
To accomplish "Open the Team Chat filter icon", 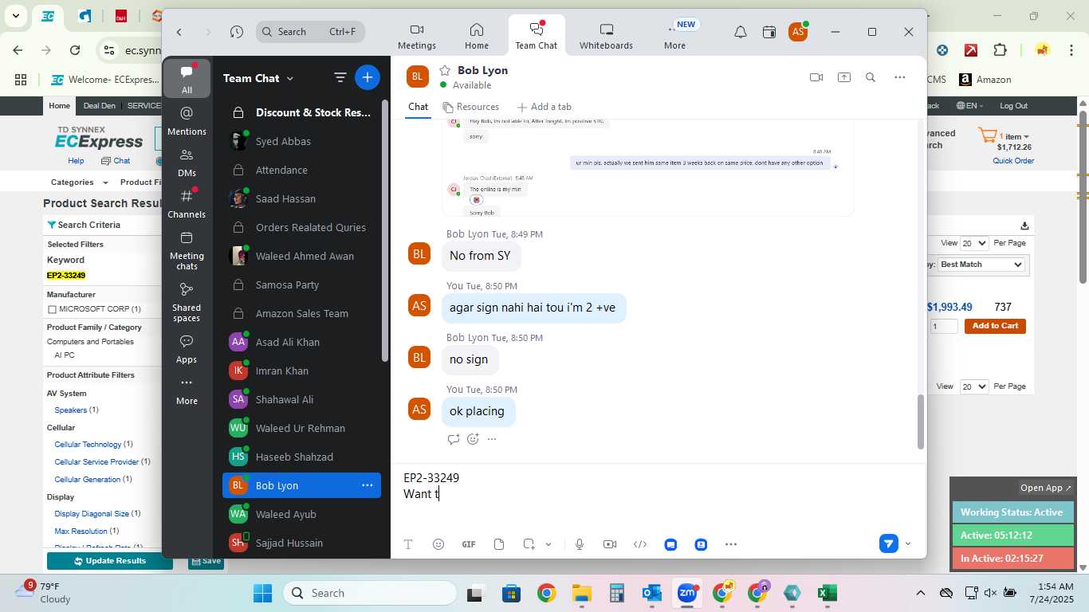I will pyautogui.click(x=340, y=77).
